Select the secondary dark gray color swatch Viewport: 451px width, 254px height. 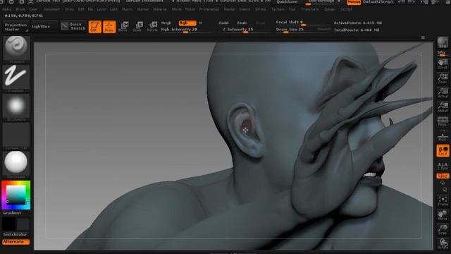tap(23, 224)
